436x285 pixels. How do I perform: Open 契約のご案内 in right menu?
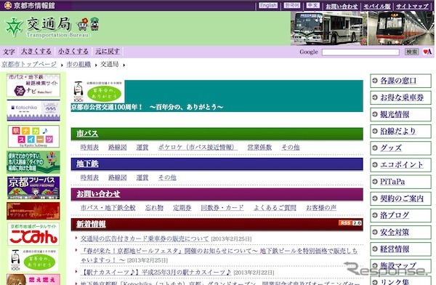click(402, 198)
